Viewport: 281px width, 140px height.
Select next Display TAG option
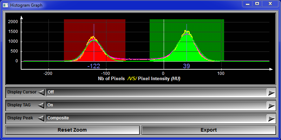point(272,106)
